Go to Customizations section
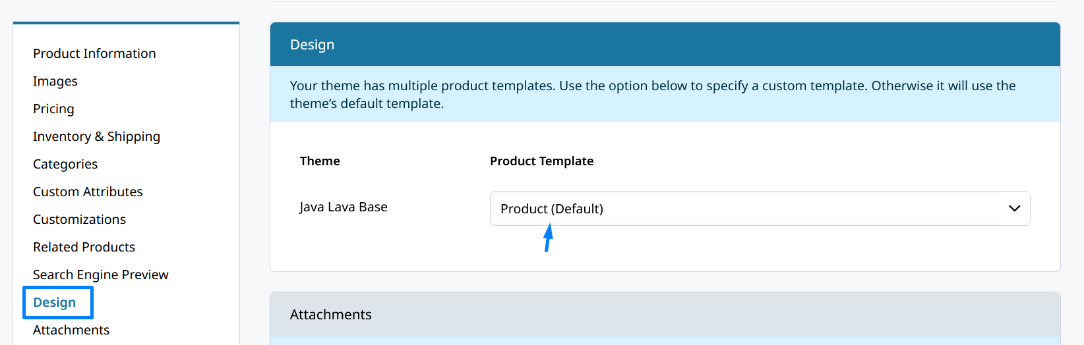Image resolution: width=1084 pixels, height=345 pixels. click(79, 219)
